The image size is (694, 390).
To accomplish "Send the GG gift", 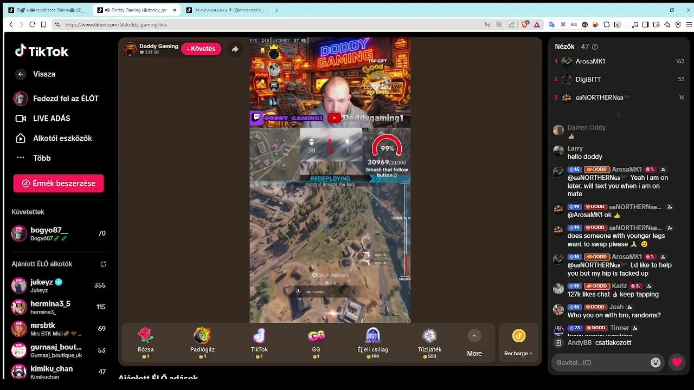I will tap(316, 343).
